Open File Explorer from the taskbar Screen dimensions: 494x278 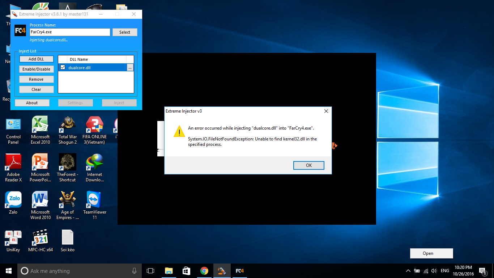tap(169, 271)
